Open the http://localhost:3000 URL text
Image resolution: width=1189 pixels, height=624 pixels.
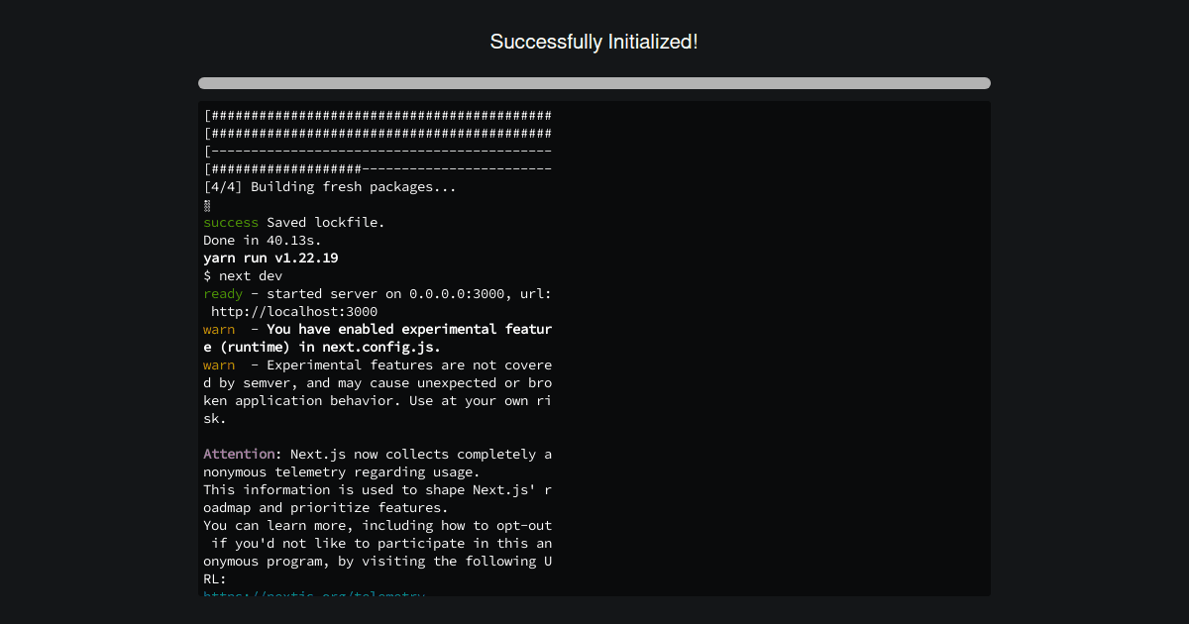(x=294, y=311)
